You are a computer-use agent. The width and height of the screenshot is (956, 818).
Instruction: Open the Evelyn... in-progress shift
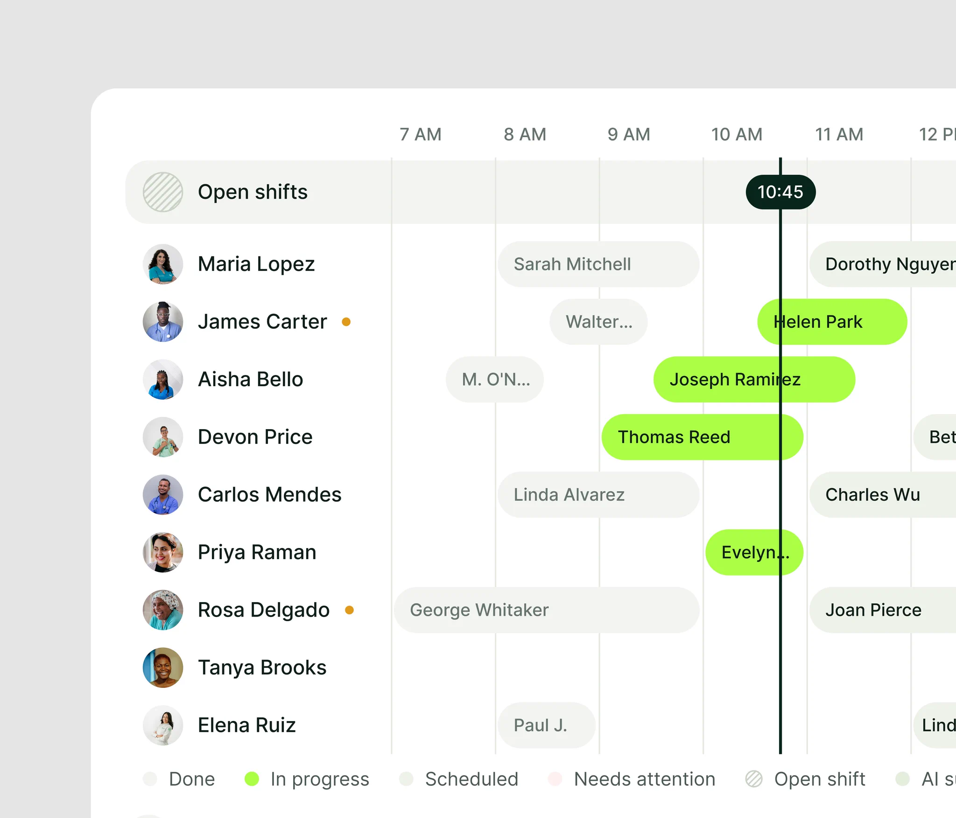tap(754, 553)
